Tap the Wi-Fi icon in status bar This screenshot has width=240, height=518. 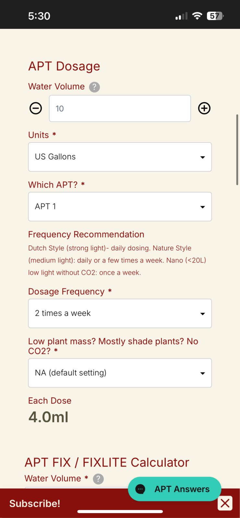197,16
